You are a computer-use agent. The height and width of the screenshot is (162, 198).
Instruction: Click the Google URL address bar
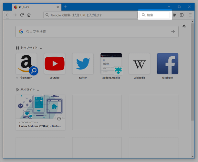[x=90, y=15]
